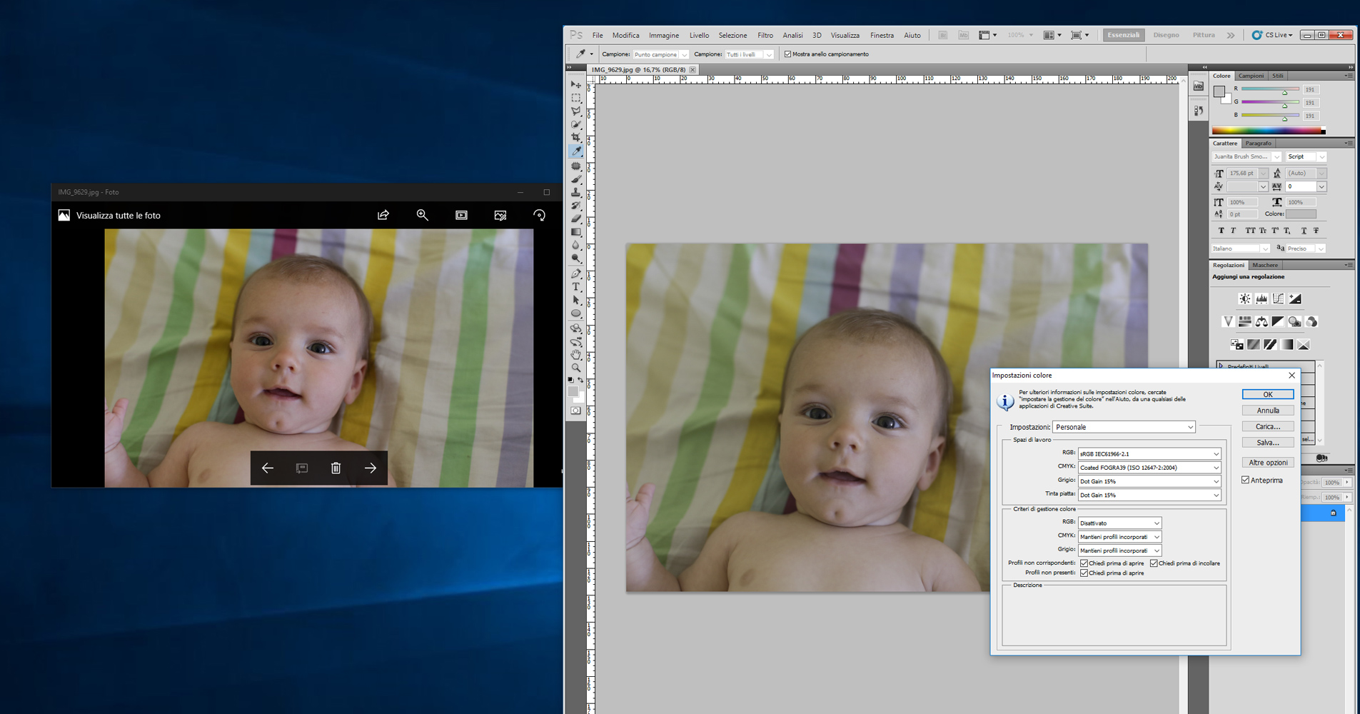Select the Type tool

click(576, 287)
